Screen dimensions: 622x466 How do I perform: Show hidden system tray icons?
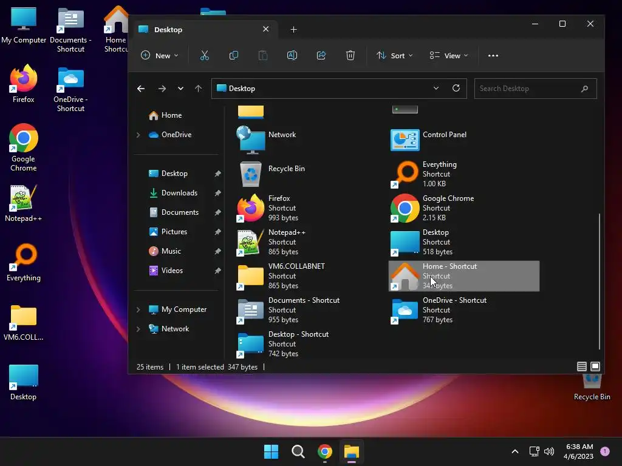tap(515, 451)
